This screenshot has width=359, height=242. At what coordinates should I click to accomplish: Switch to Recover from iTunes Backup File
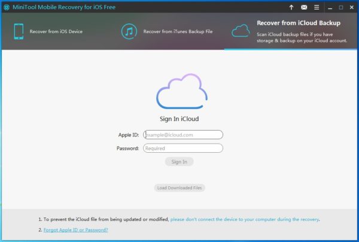tap(178, 31)
